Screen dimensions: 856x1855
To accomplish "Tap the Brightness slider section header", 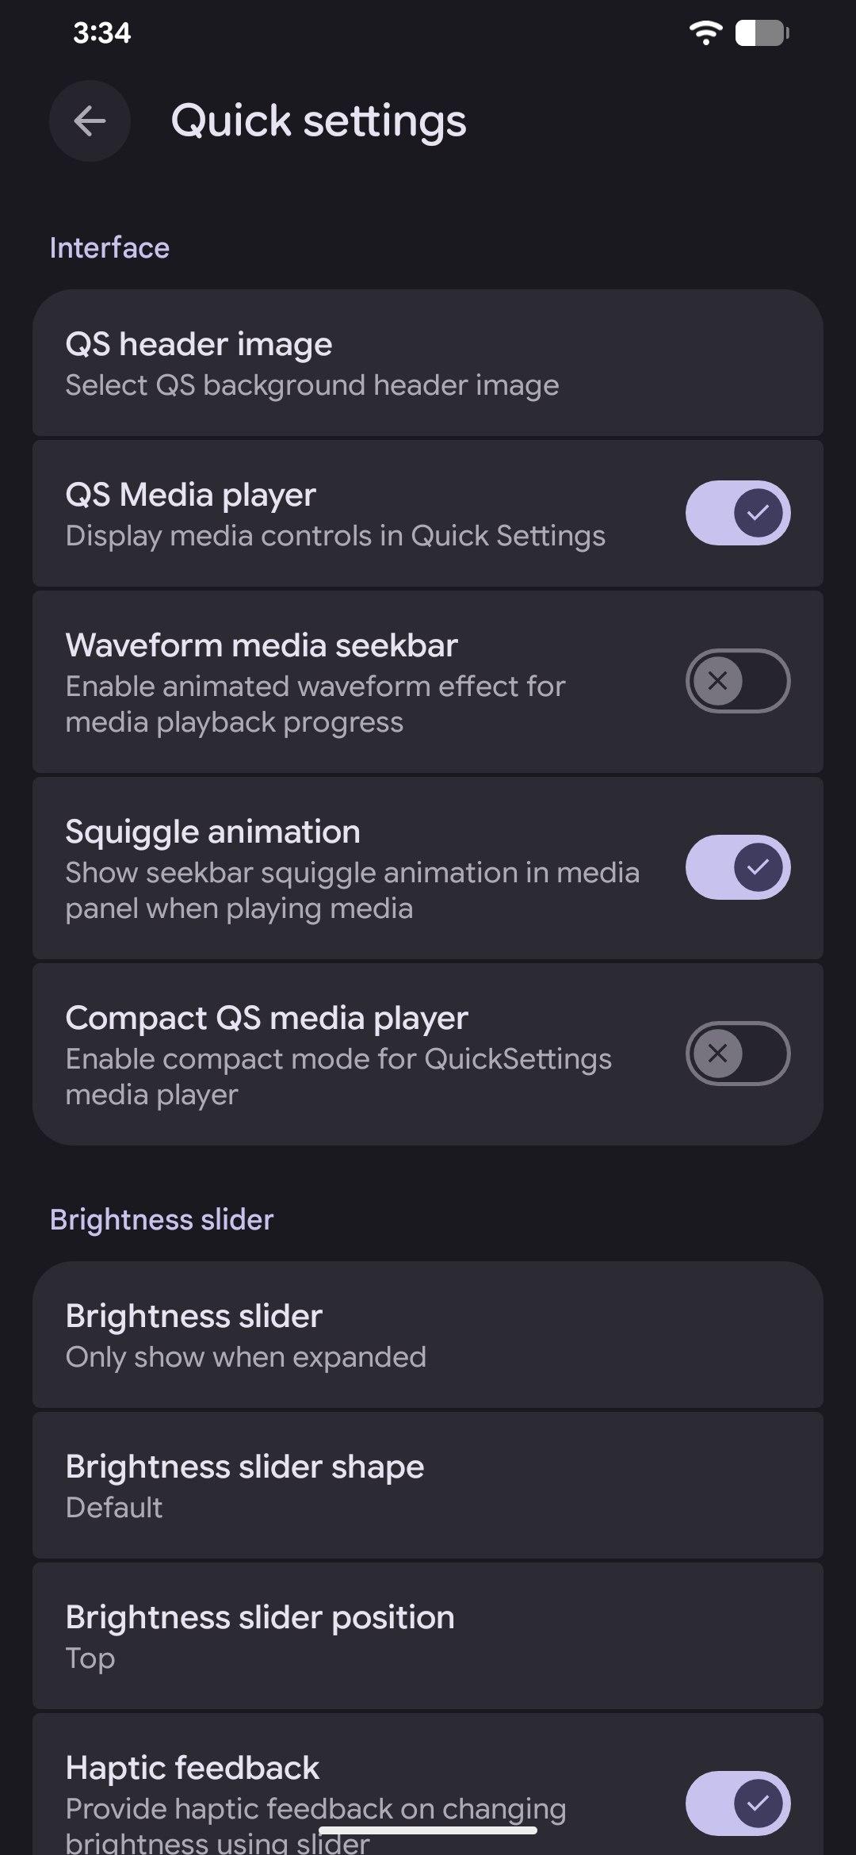I will [x=162, y=1220].
